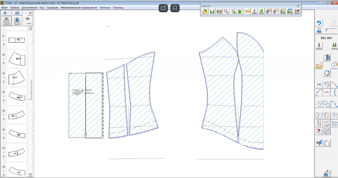This screenshot has height=178, width=338.
Task: Click the double green down-arrows button
Action: click(x=334, y=45)
